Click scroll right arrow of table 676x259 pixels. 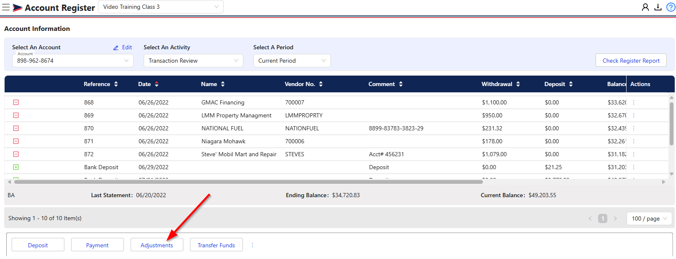663,182
